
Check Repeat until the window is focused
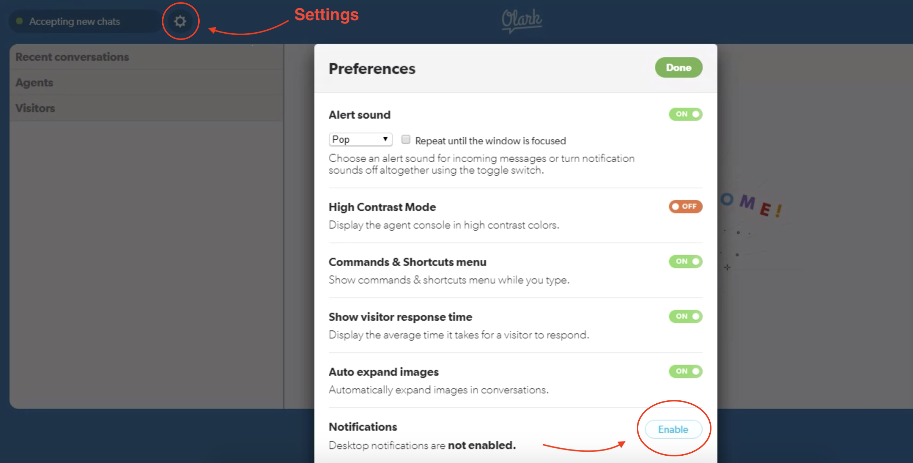click(x=406, y=140)
